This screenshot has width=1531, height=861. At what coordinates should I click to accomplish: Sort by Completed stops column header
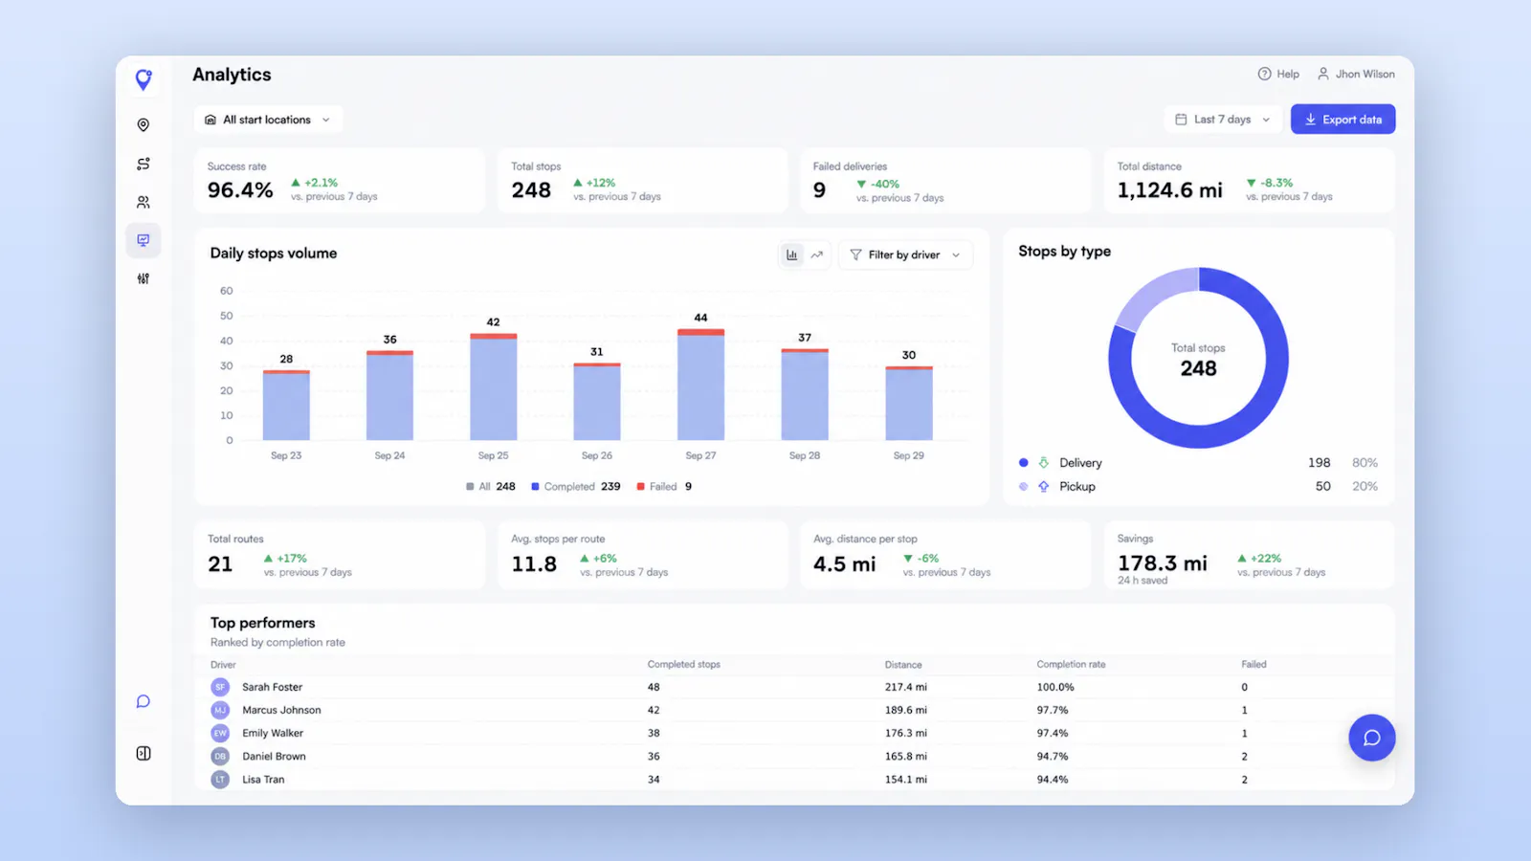click(x=683, y=664)
